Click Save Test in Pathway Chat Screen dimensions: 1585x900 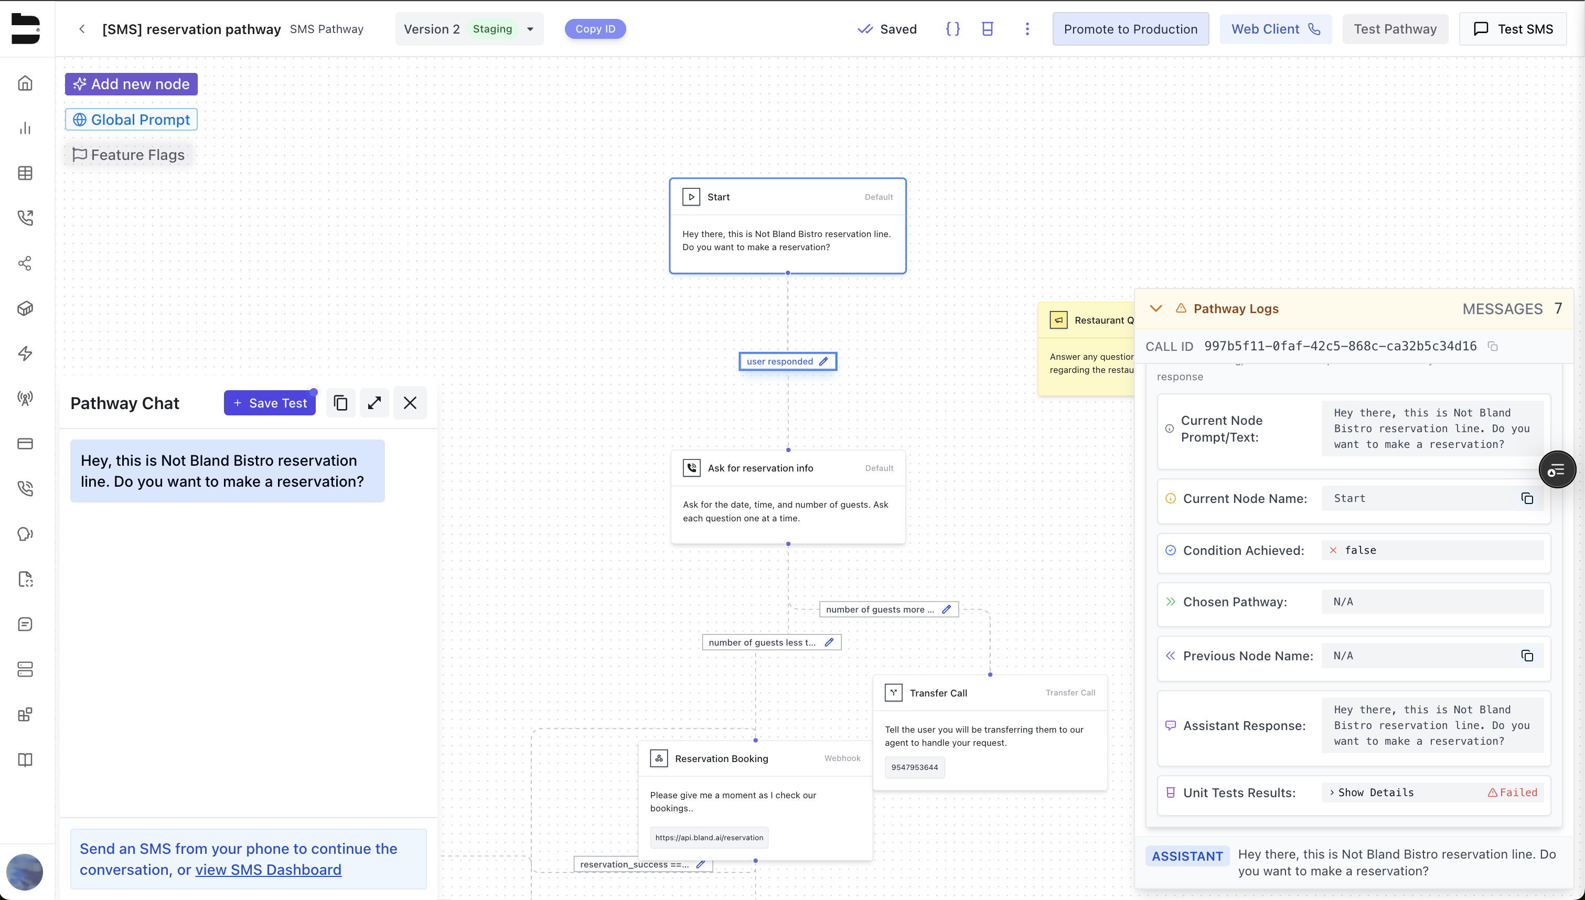(270, 403)
